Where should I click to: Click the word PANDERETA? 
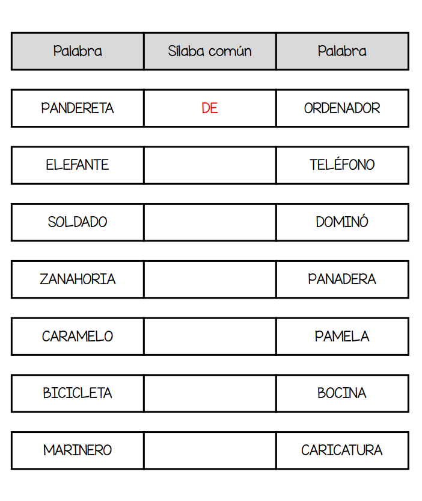coord(78,108)
